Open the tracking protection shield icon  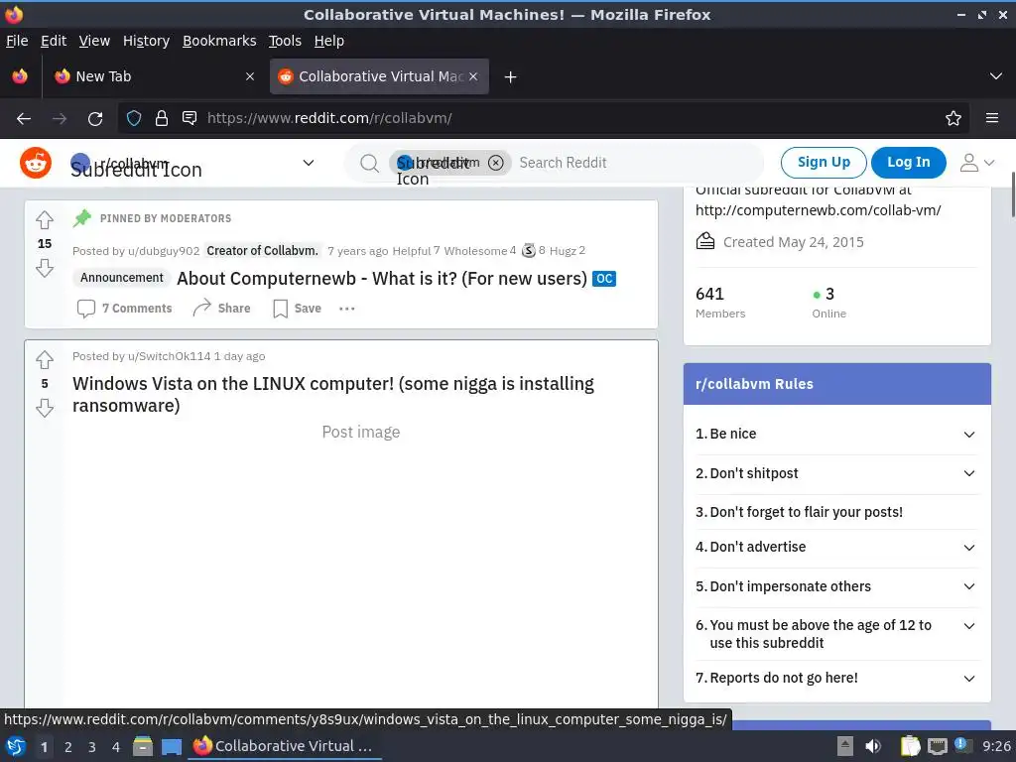pyautogui.click(x=134, y=118)
